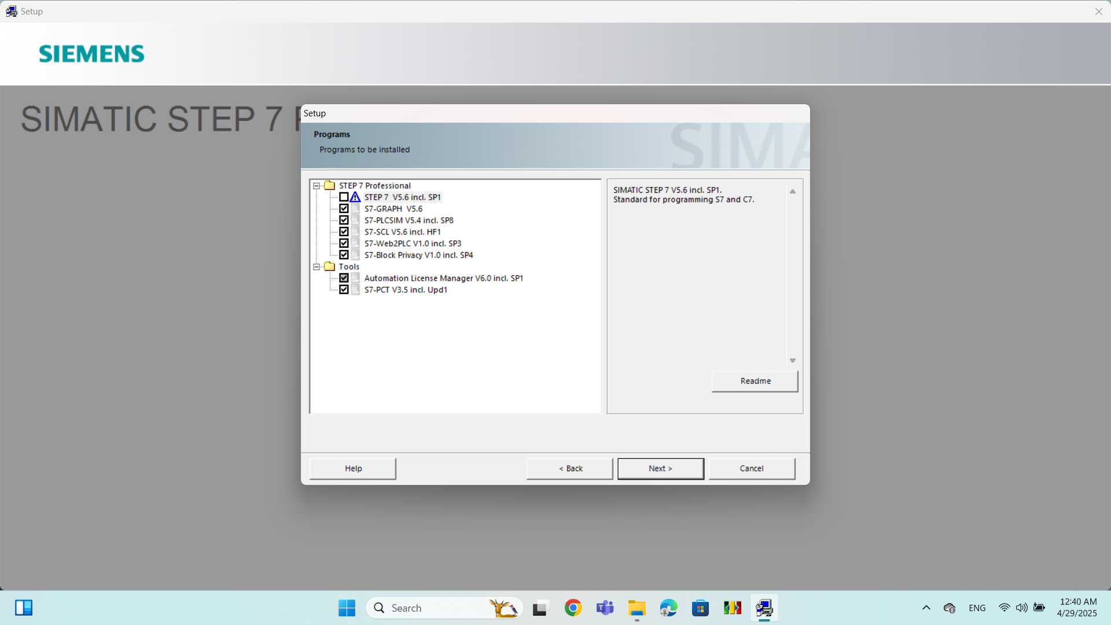Click the Tools folder icon
The height and width of the screenshot is (625, 1111).
pyautogui.click(x=330, y=267)
